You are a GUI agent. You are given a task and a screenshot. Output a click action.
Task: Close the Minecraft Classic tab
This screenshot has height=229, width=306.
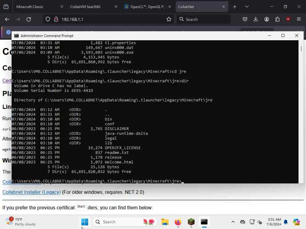62,7
